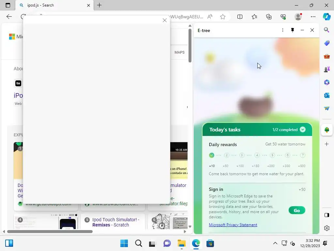Add this page to favorites star
The height and width of the screenshot is (251, 334).
[x=223, y=17]
